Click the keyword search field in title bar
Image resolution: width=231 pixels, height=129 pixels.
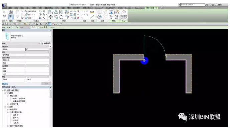[193, 5]
